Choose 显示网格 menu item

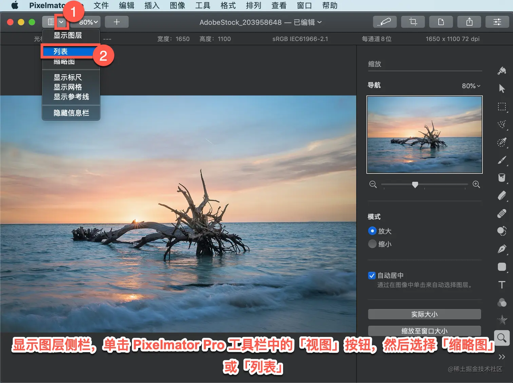point(71,87)
